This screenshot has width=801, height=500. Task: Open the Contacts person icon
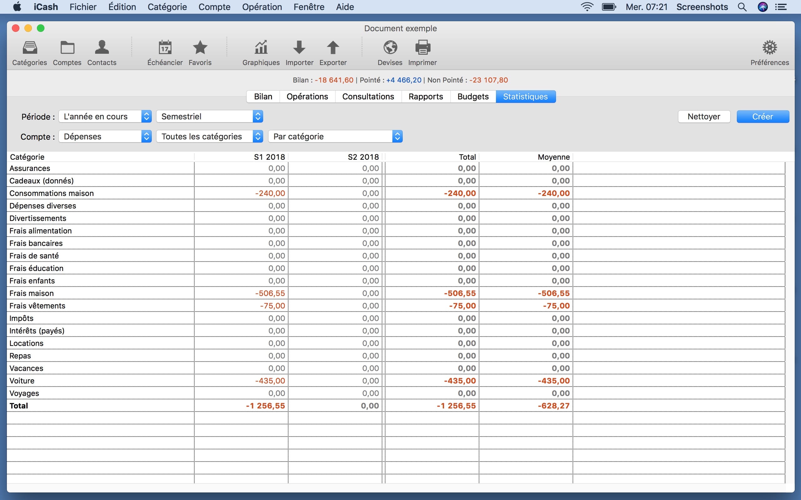[x=102, y=48]
